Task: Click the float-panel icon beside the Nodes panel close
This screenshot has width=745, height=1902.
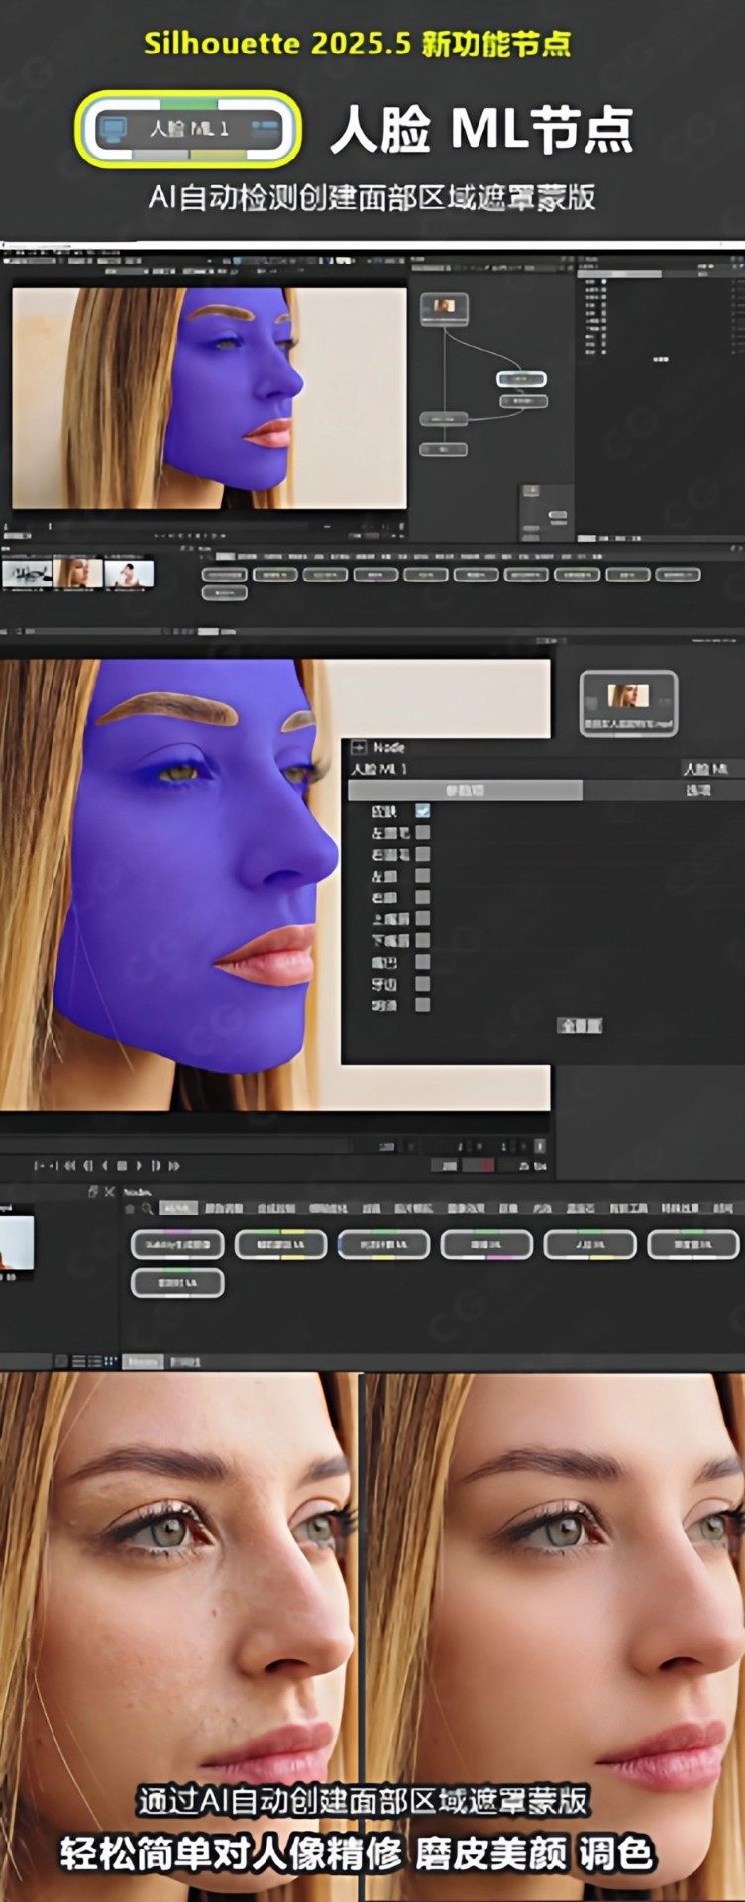Action: point(94,1192)
